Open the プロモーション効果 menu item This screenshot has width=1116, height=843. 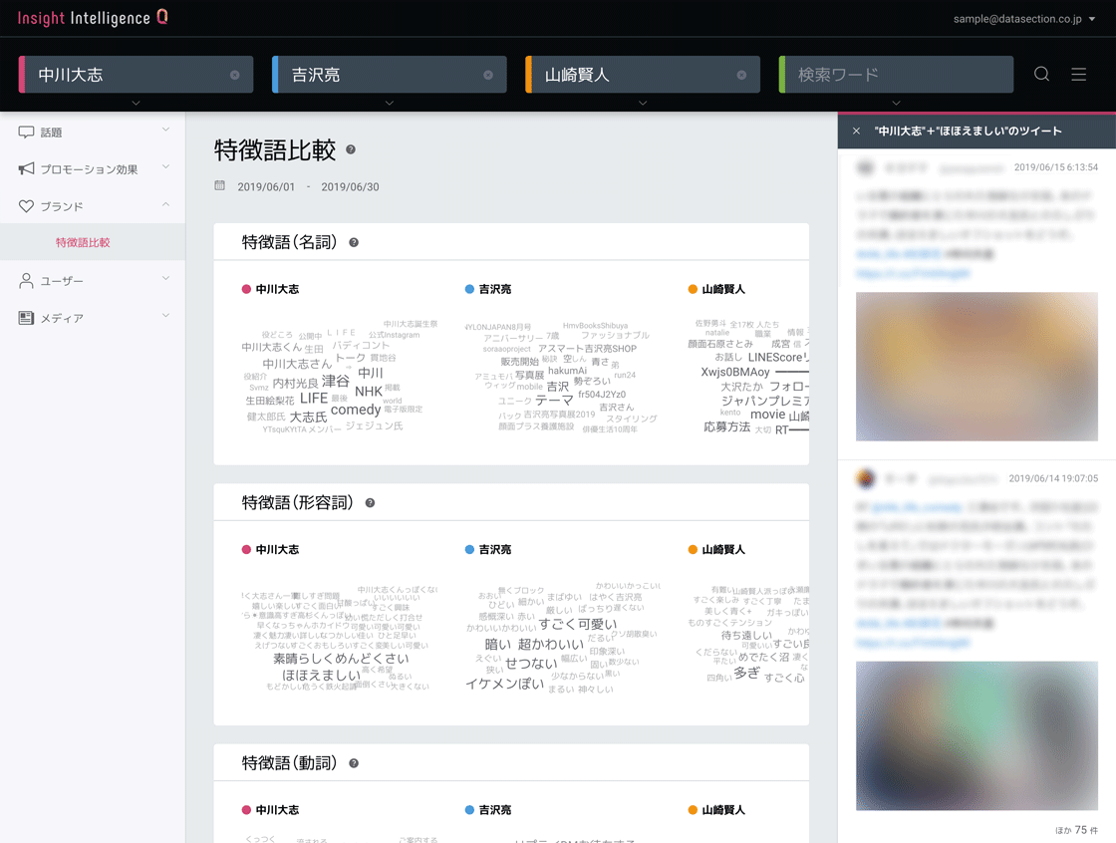pyautogui.click(x=93, y=168)
